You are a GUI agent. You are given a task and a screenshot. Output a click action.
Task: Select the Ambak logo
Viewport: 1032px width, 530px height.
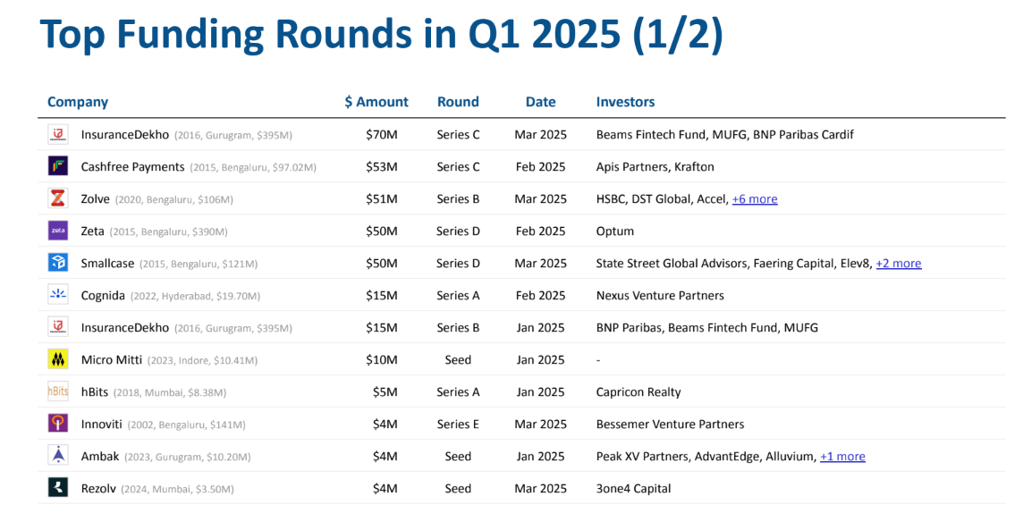tap(58, 456)
